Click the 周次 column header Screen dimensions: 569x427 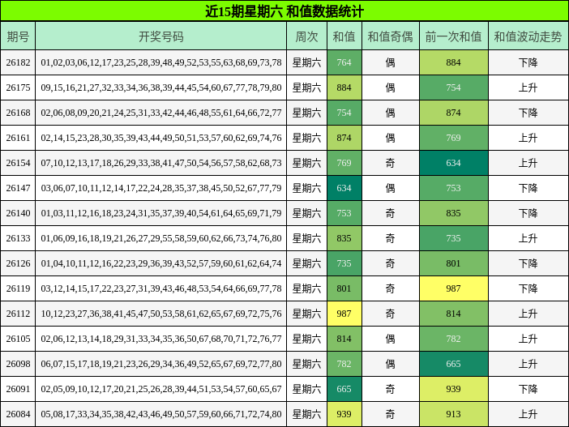tap(306, 36)
